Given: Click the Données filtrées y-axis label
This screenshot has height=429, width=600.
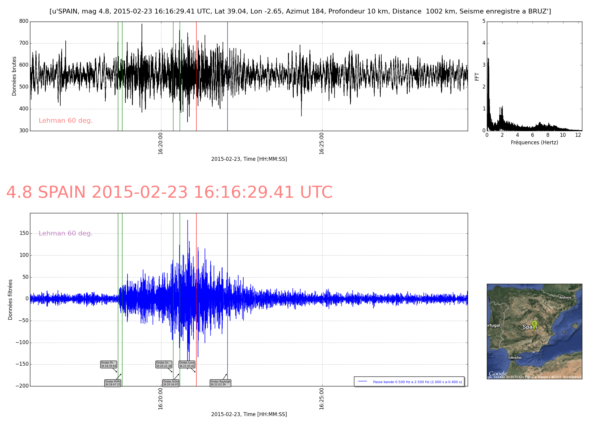Looking at the screenshot, I should click(x=10, y=299).
